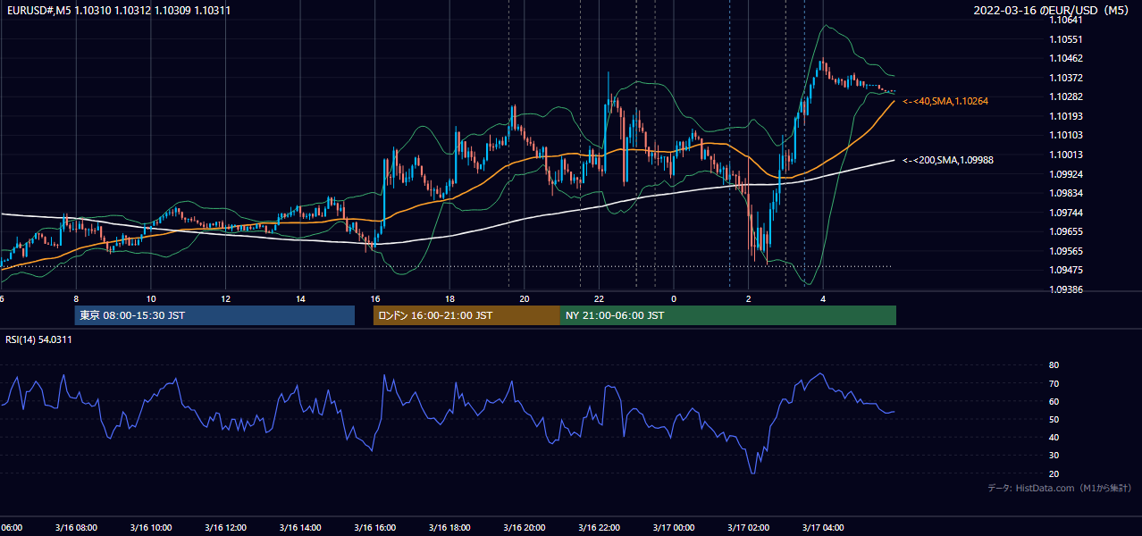
Task: Click the 3/16 10:00 date label
Action: [x=150, y=528]
